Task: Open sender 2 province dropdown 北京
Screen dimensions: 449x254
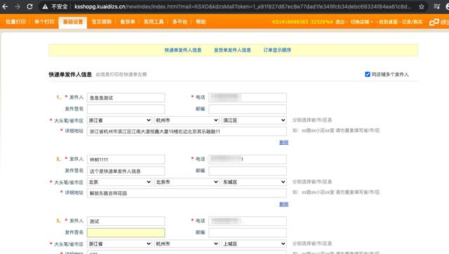Action: point(119,182)
